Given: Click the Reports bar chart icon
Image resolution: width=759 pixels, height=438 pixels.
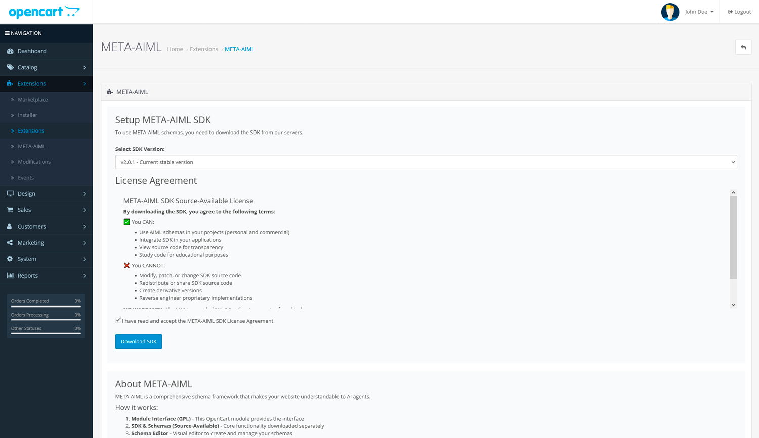Looking at the screenshot, I should pos(10,275).
